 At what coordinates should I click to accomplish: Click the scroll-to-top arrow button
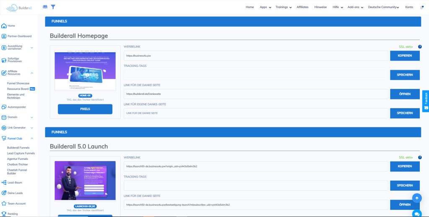(416, 198)
